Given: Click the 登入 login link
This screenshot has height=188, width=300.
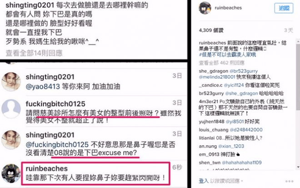Looking at the screenshot, I should click(204, 181).
